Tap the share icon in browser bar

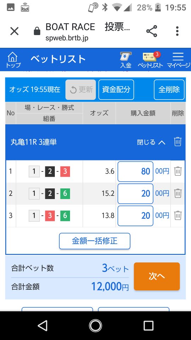[152, 31]
